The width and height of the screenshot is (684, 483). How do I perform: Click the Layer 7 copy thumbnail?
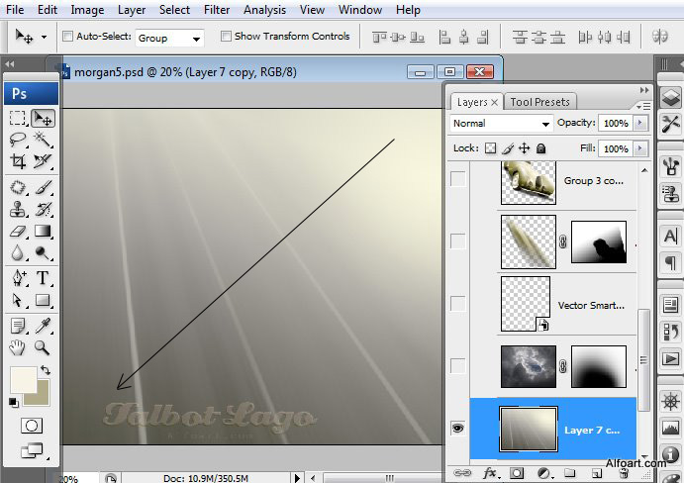point(529,429)
